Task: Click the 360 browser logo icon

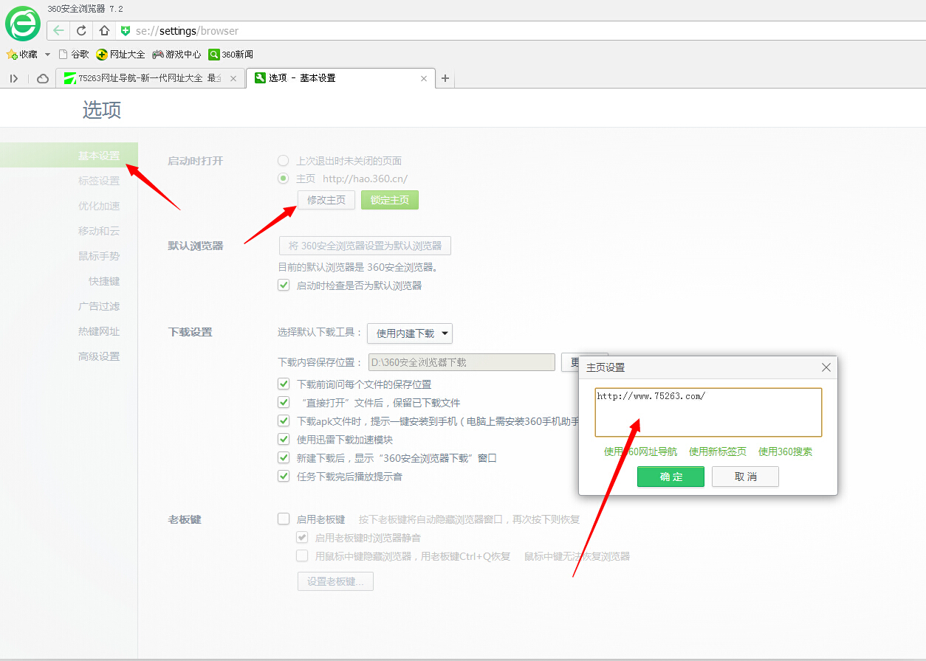Action: tap(23, 24)
